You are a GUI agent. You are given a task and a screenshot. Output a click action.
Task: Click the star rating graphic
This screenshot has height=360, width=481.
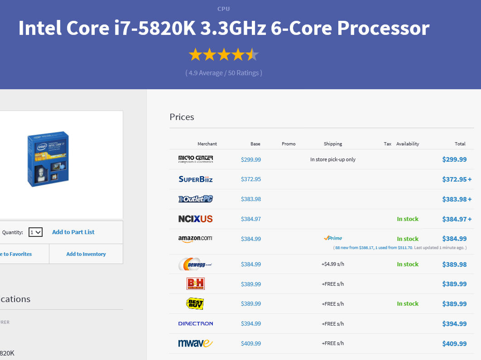coord(224,55)
